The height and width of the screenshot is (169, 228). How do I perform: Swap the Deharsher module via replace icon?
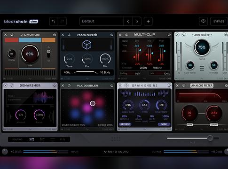pyautogui.click(x=12, y=85)
